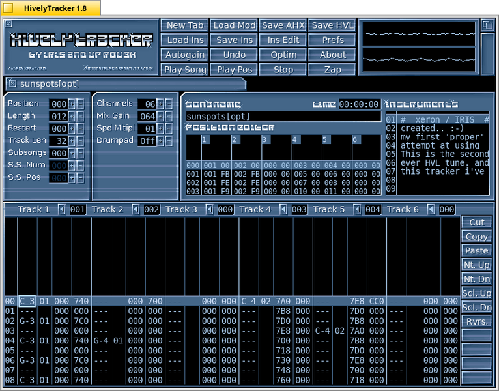Select position row 001 in position editor
Viewport: 499px width, 391px height.
click(283, 174)
